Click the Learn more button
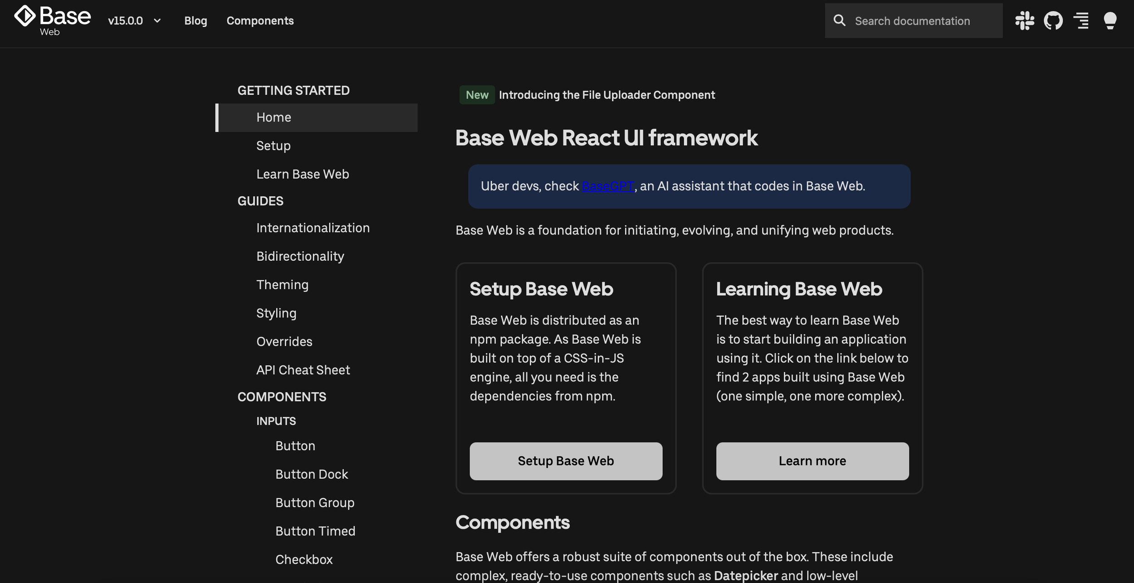Screen dimensions: 1134x583 [812, 461]
